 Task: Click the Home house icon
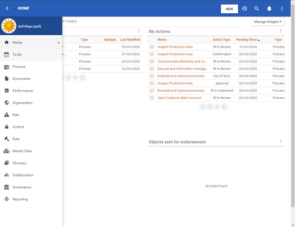(x=6, y=42)
